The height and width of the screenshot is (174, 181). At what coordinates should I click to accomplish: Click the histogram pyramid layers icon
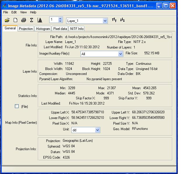click(x=40, y=20)
